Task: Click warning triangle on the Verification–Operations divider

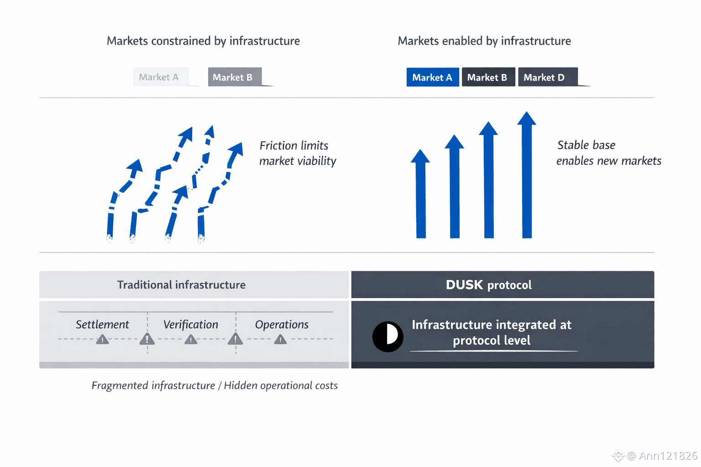Action: coord(235,339)
